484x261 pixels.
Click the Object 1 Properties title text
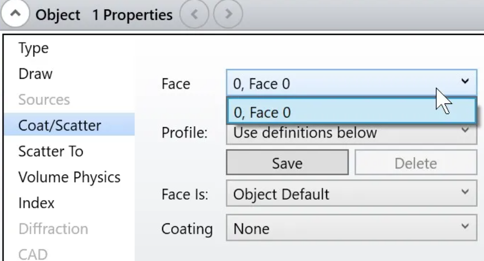click(104, 15)
